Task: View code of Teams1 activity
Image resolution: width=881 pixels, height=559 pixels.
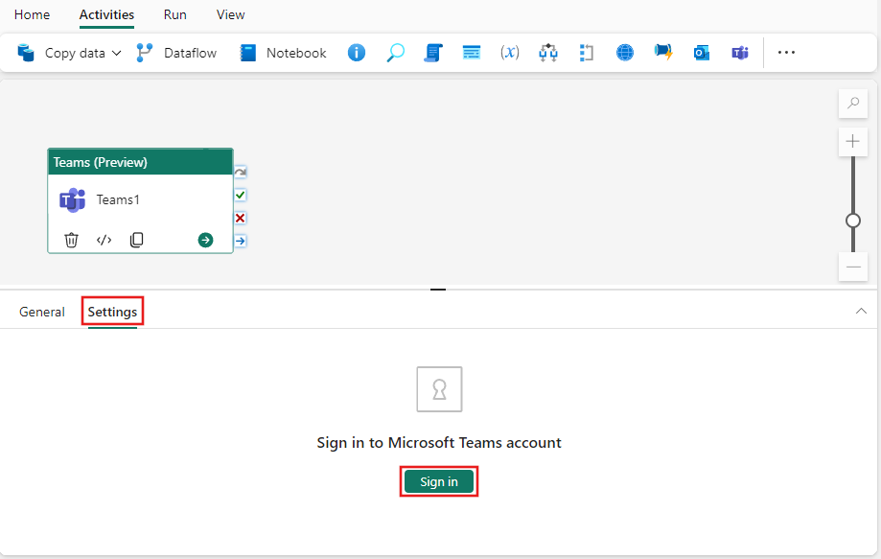Action: pyautogui.click(x=104, y=240)
